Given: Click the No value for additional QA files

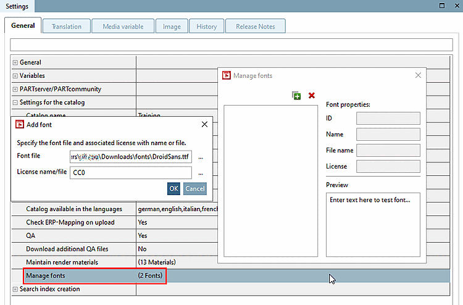Looking at the screenshot, I should (142, 249).
